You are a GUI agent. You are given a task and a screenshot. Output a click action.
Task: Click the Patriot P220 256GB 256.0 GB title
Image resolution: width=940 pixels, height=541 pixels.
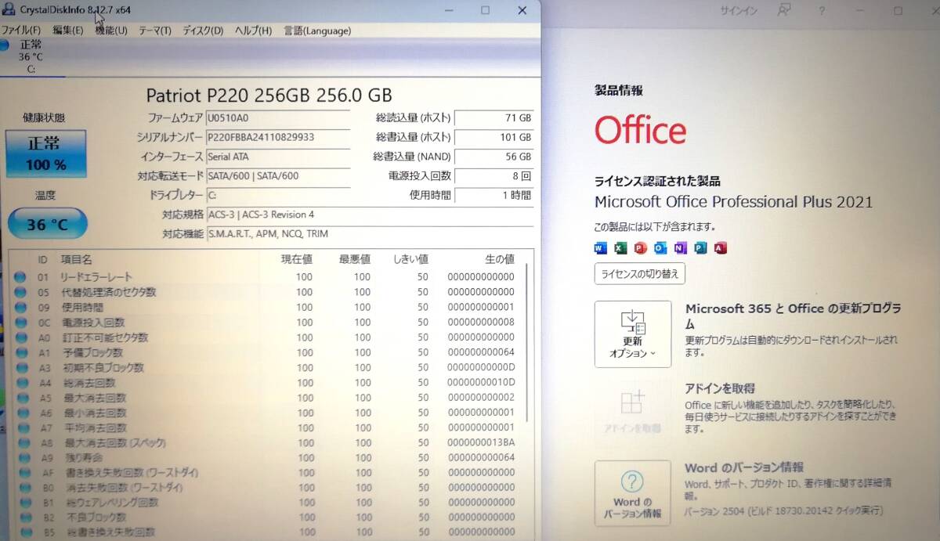pyautogui.click(x=269, y=96)
